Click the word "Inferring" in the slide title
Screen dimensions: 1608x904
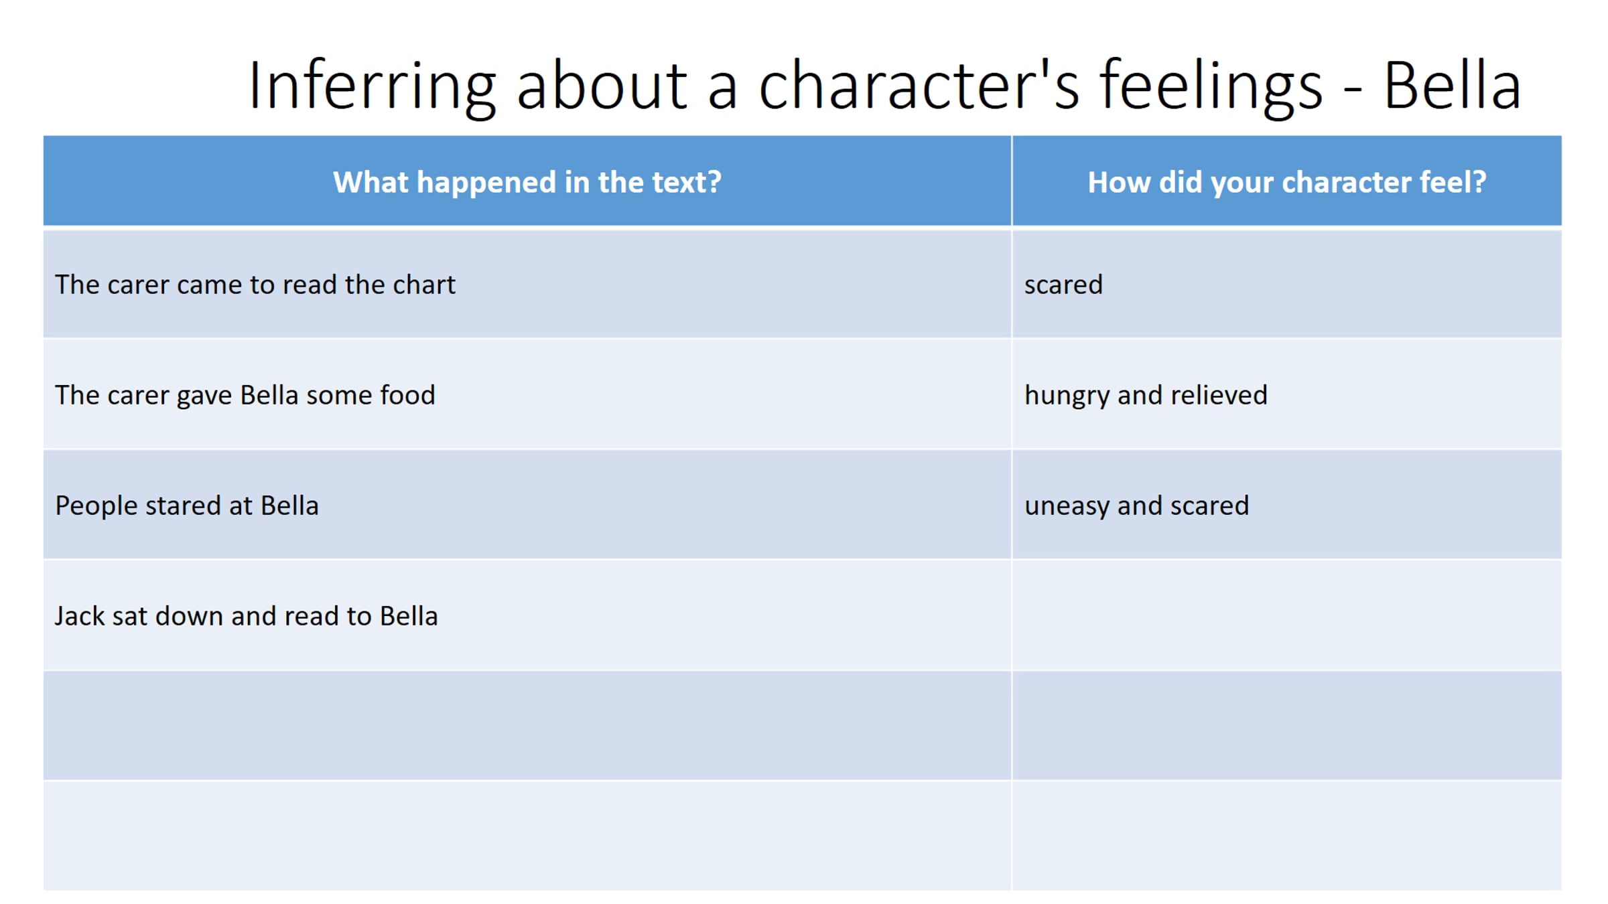[x=372, y=86]
